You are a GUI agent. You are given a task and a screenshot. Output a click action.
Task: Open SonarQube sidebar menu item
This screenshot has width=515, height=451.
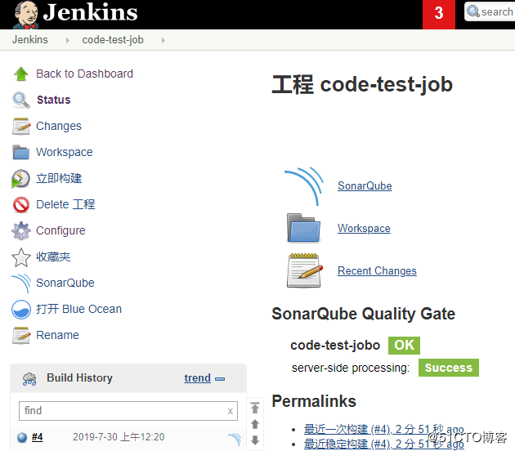pyautogui.click(x=65, y=283)
